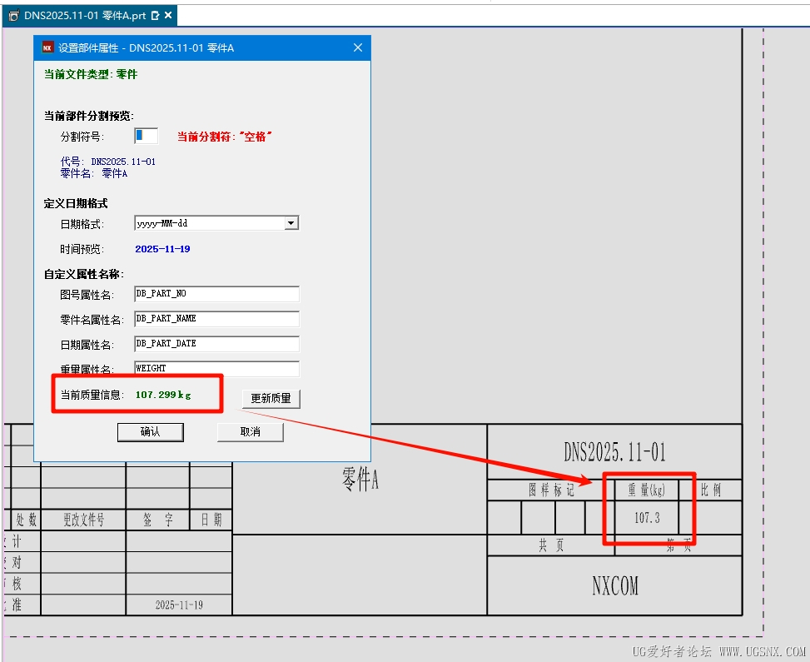Screen dimensions: 810x662
Task: Click the 当前文件类型: 零件 label
Action: click(91, 74)
